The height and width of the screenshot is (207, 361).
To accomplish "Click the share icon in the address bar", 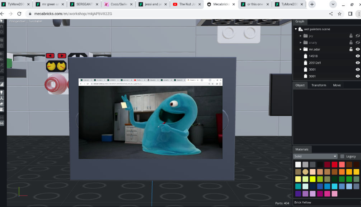I will pos(331,14).
